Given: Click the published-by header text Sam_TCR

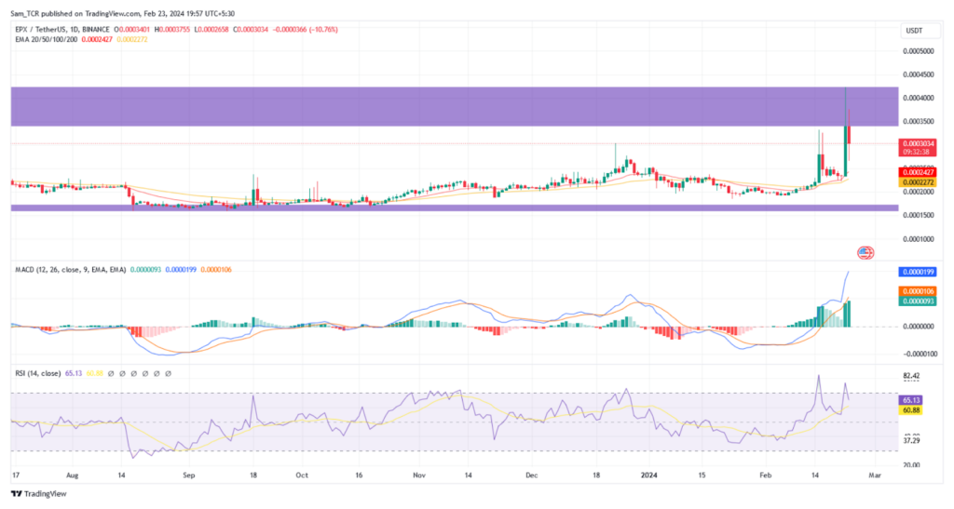Looking at the screenshot, I should 26,13.
